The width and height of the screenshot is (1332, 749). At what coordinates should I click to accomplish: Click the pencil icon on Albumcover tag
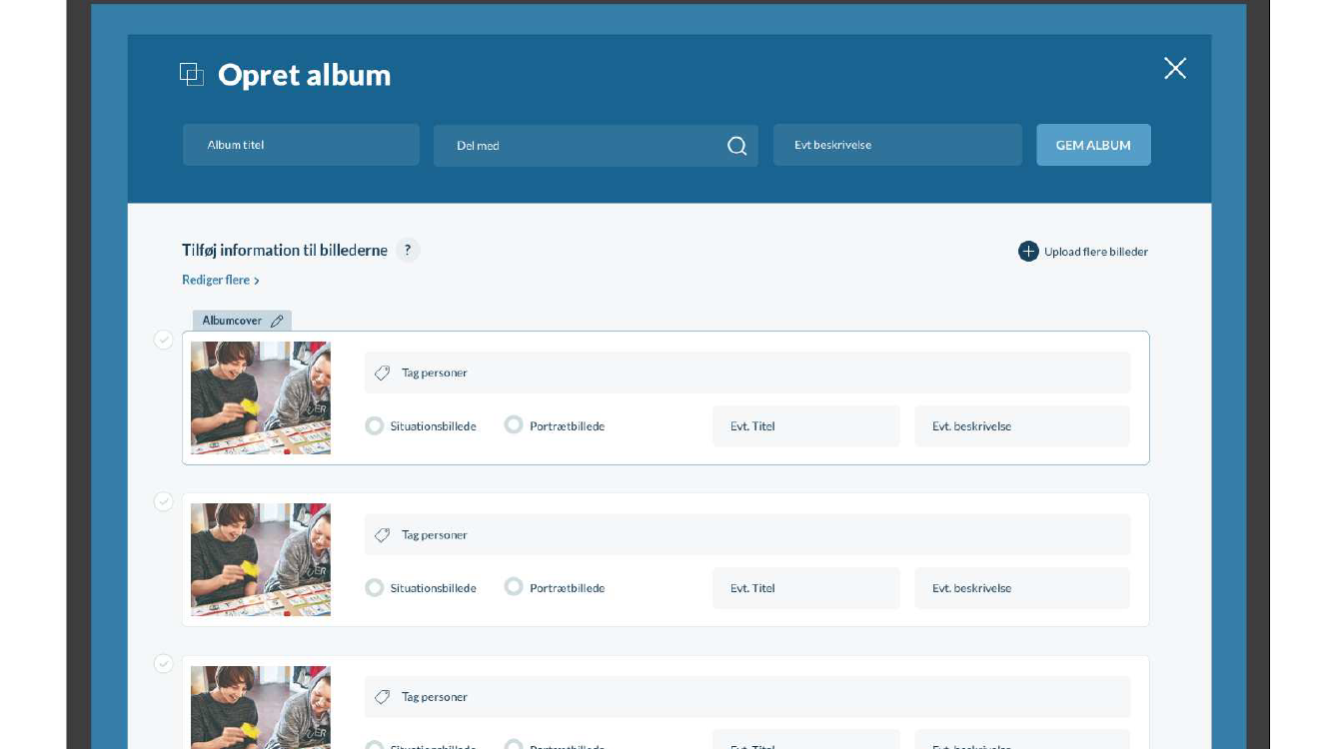point(277,321)
